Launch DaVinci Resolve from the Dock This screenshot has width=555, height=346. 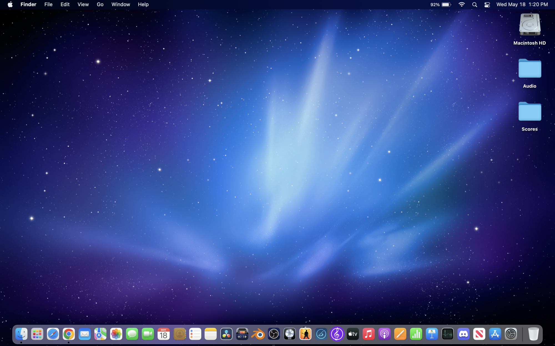click(226, 334)
